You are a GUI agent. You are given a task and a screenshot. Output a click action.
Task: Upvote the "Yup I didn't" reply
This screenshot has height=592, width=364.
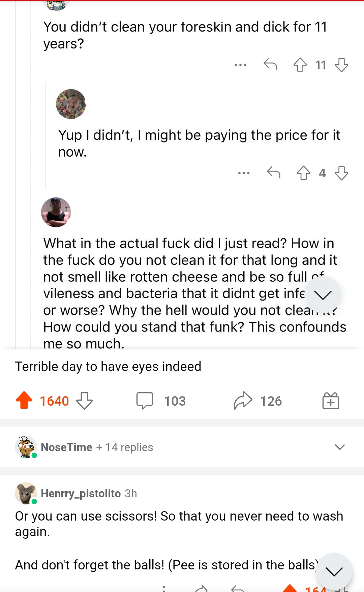click(303, 173)
